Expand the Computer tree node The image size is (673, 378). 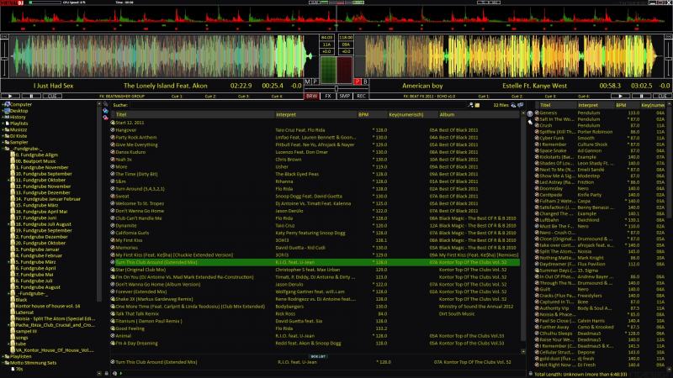click(x=3, y=104)
